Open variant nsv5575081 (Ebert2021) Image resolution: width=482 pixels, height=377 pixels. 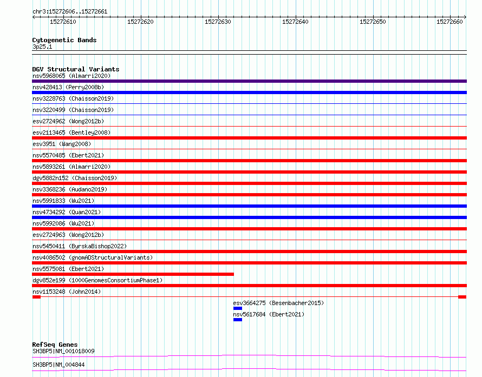pyautogui.click(x=68, y=269)
